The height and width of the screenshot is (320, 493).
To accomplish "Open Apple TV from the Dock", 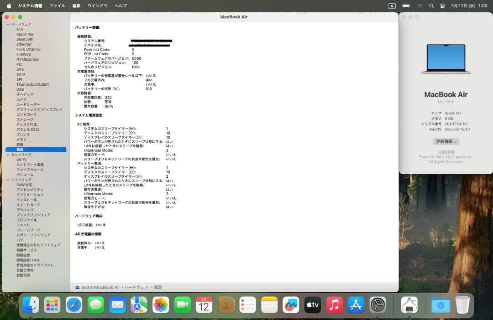I will click(x=312, y=305).
